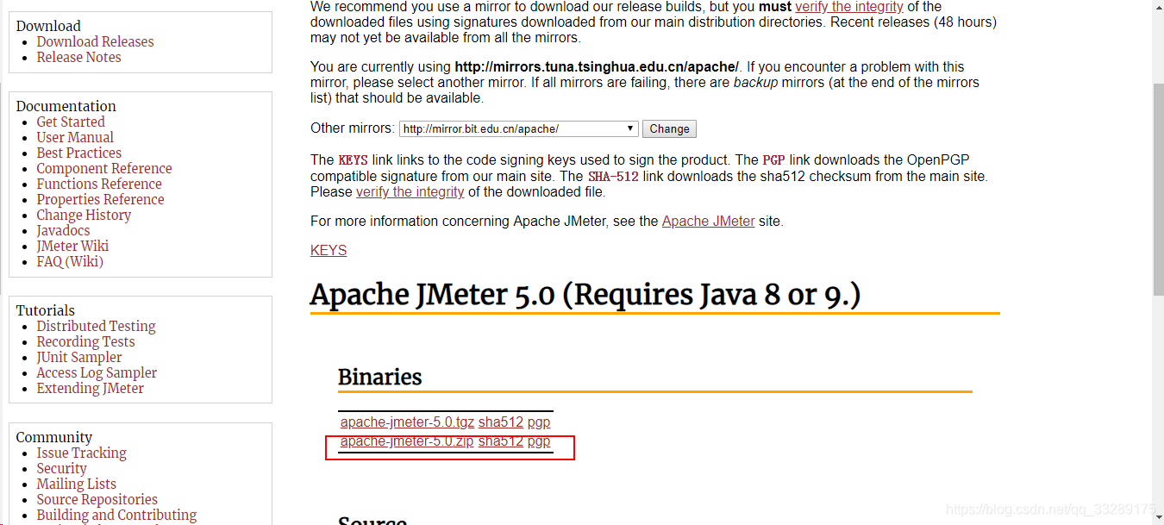Open Recording Tests tutorial
Image resolution: width=1164 pixels, height=525 pixels.
[x=85, y=341]
